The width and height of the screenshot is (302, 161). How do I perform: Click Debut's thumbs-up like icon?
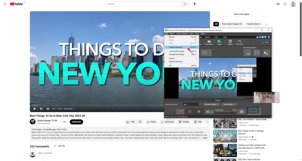pyautogui.click(x=257, y=37)
